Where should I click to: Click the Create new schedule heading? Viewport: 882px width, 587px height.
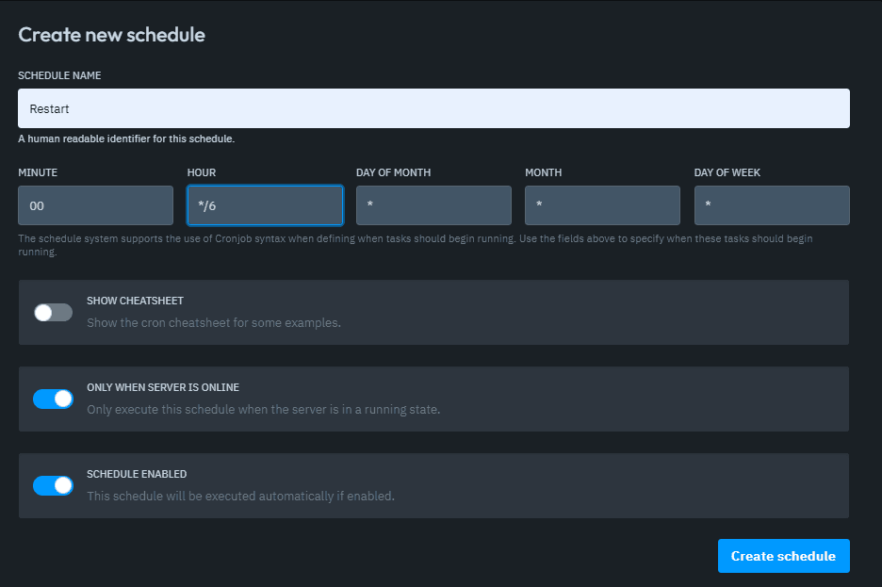pos(111,34)
